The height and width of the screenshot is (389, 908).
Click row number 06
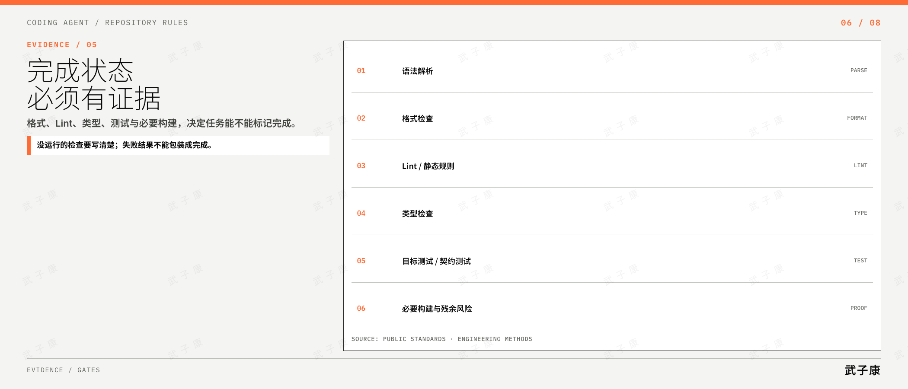point(361,308)
